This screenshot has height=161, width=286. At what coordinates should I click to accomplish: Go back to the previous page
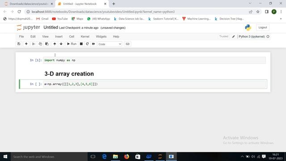(x=5, y=12)
